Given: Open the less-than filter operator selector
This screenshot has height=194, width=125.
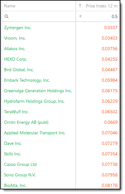Looking at the screenshot, I should [80, 16].
